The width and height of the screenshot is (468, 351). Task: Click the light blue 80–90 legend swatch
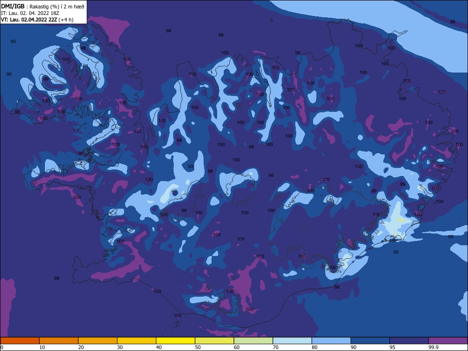(x=331, y=341)
